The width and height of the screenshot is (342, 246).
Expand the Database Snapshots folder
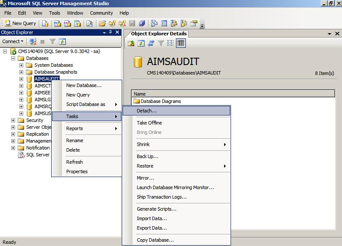22,72
